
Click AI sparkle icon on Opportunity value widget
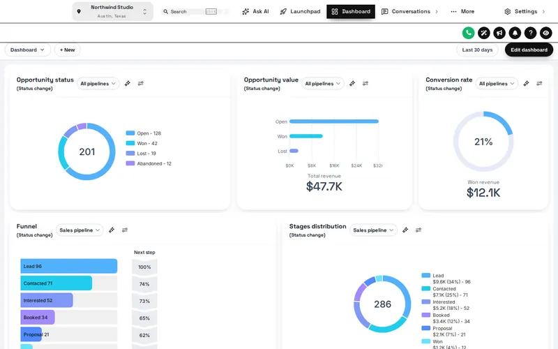tap(352, 83)
